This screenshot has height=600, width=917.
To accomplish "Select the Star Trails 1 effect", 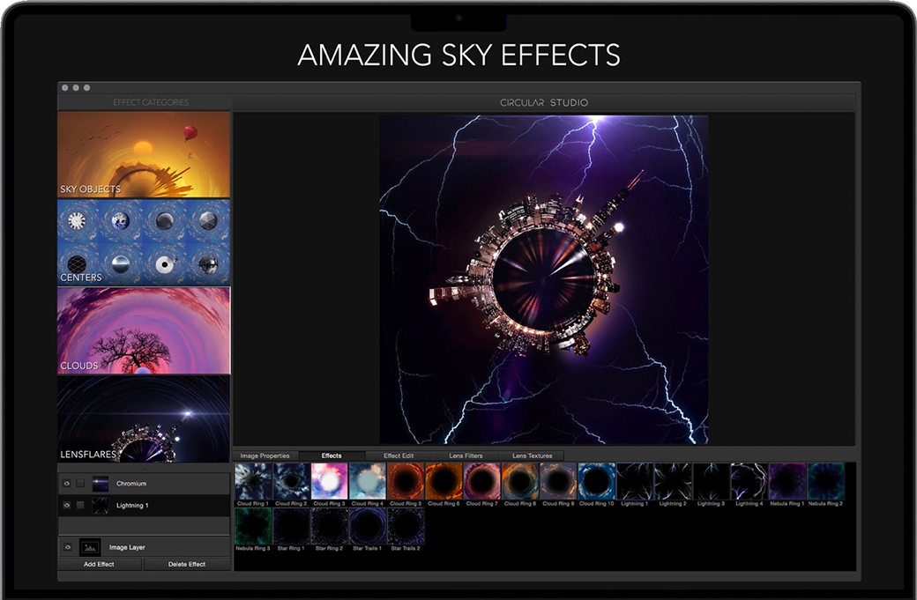I will click(x=368, y=526).
